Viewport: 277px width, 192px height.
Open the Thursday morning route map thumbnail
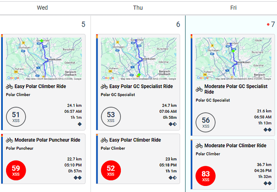click(139, 59)
